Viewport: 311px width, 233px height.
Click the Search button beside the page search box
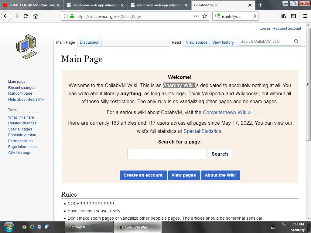point(220,154)
